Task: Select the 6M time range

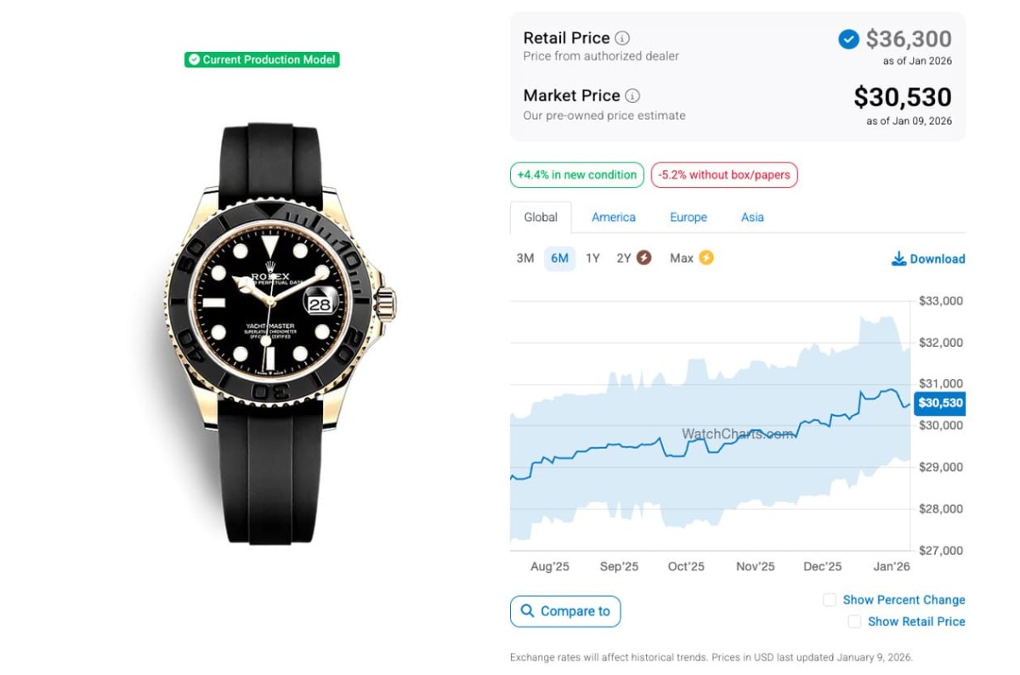Action: coord(559,258)
